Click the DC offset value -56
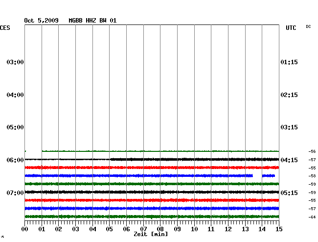318x242 pixels. (312, 151)
